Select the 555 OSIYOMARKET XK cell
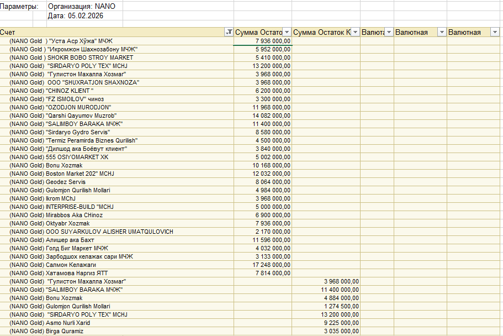Image resolution: width=503 pixels, height=336 pixels. (x=117, y=157)
